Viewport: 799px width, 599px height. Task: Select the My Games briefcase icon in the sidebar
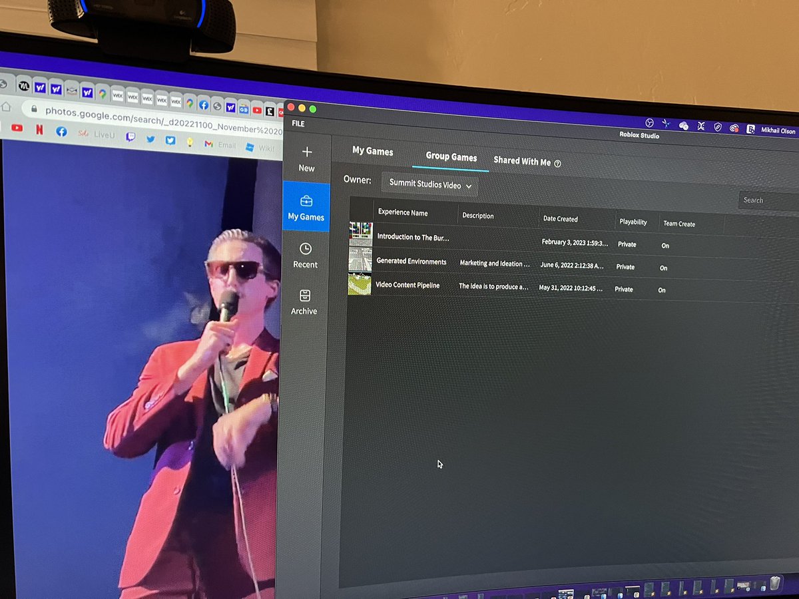pyautogui.click(x=306, y=201)
